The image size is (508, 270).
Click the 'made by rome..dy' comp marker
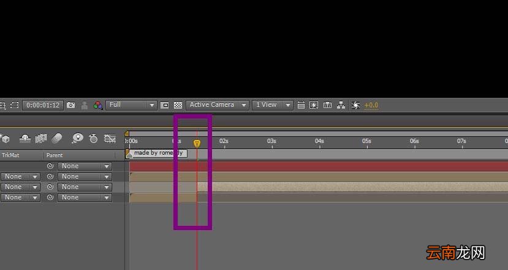(x=158, y=153)
